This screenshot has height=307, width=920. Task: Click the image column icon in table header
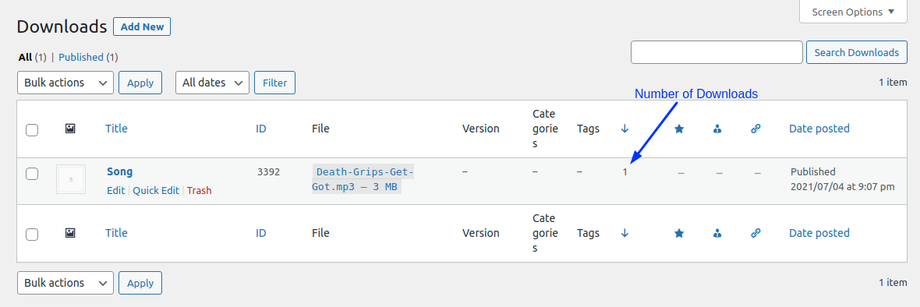coord(70,129)
